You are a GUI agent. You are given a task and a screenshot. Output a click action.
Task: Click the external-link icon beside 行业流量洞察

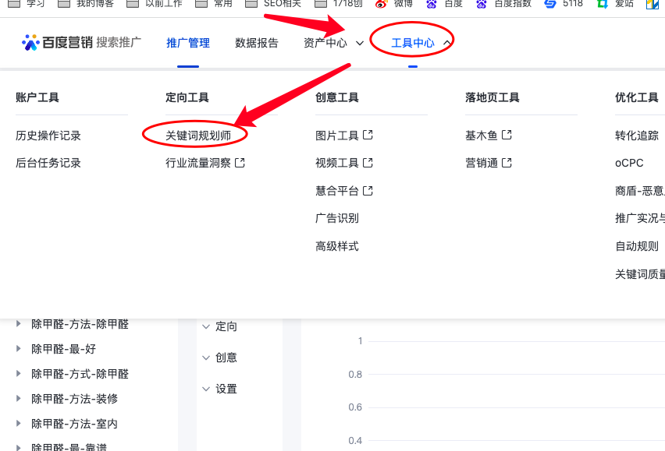(240, 163)
